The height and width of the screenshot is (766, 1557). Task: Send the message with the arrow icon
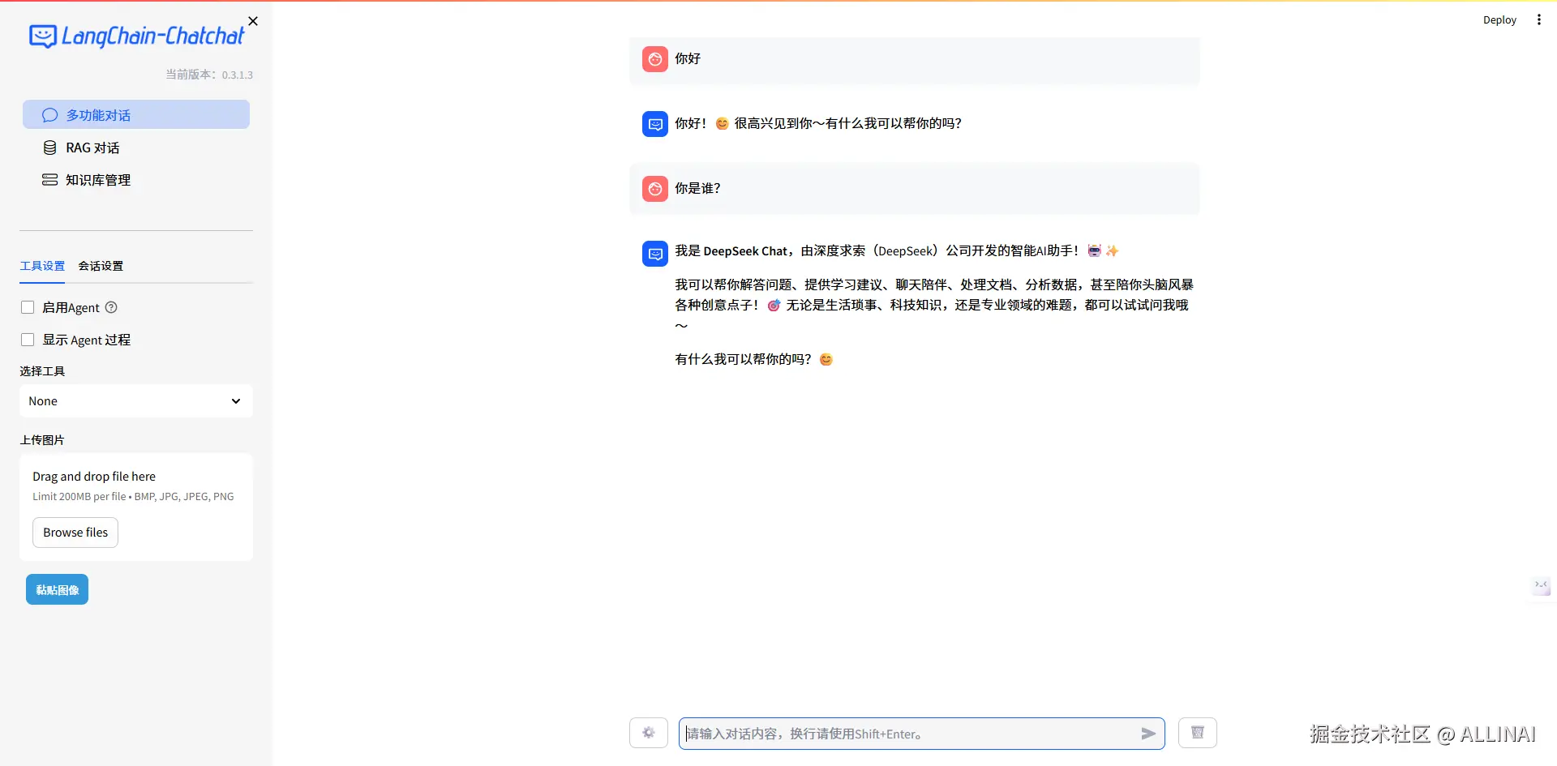(1148, 734)
